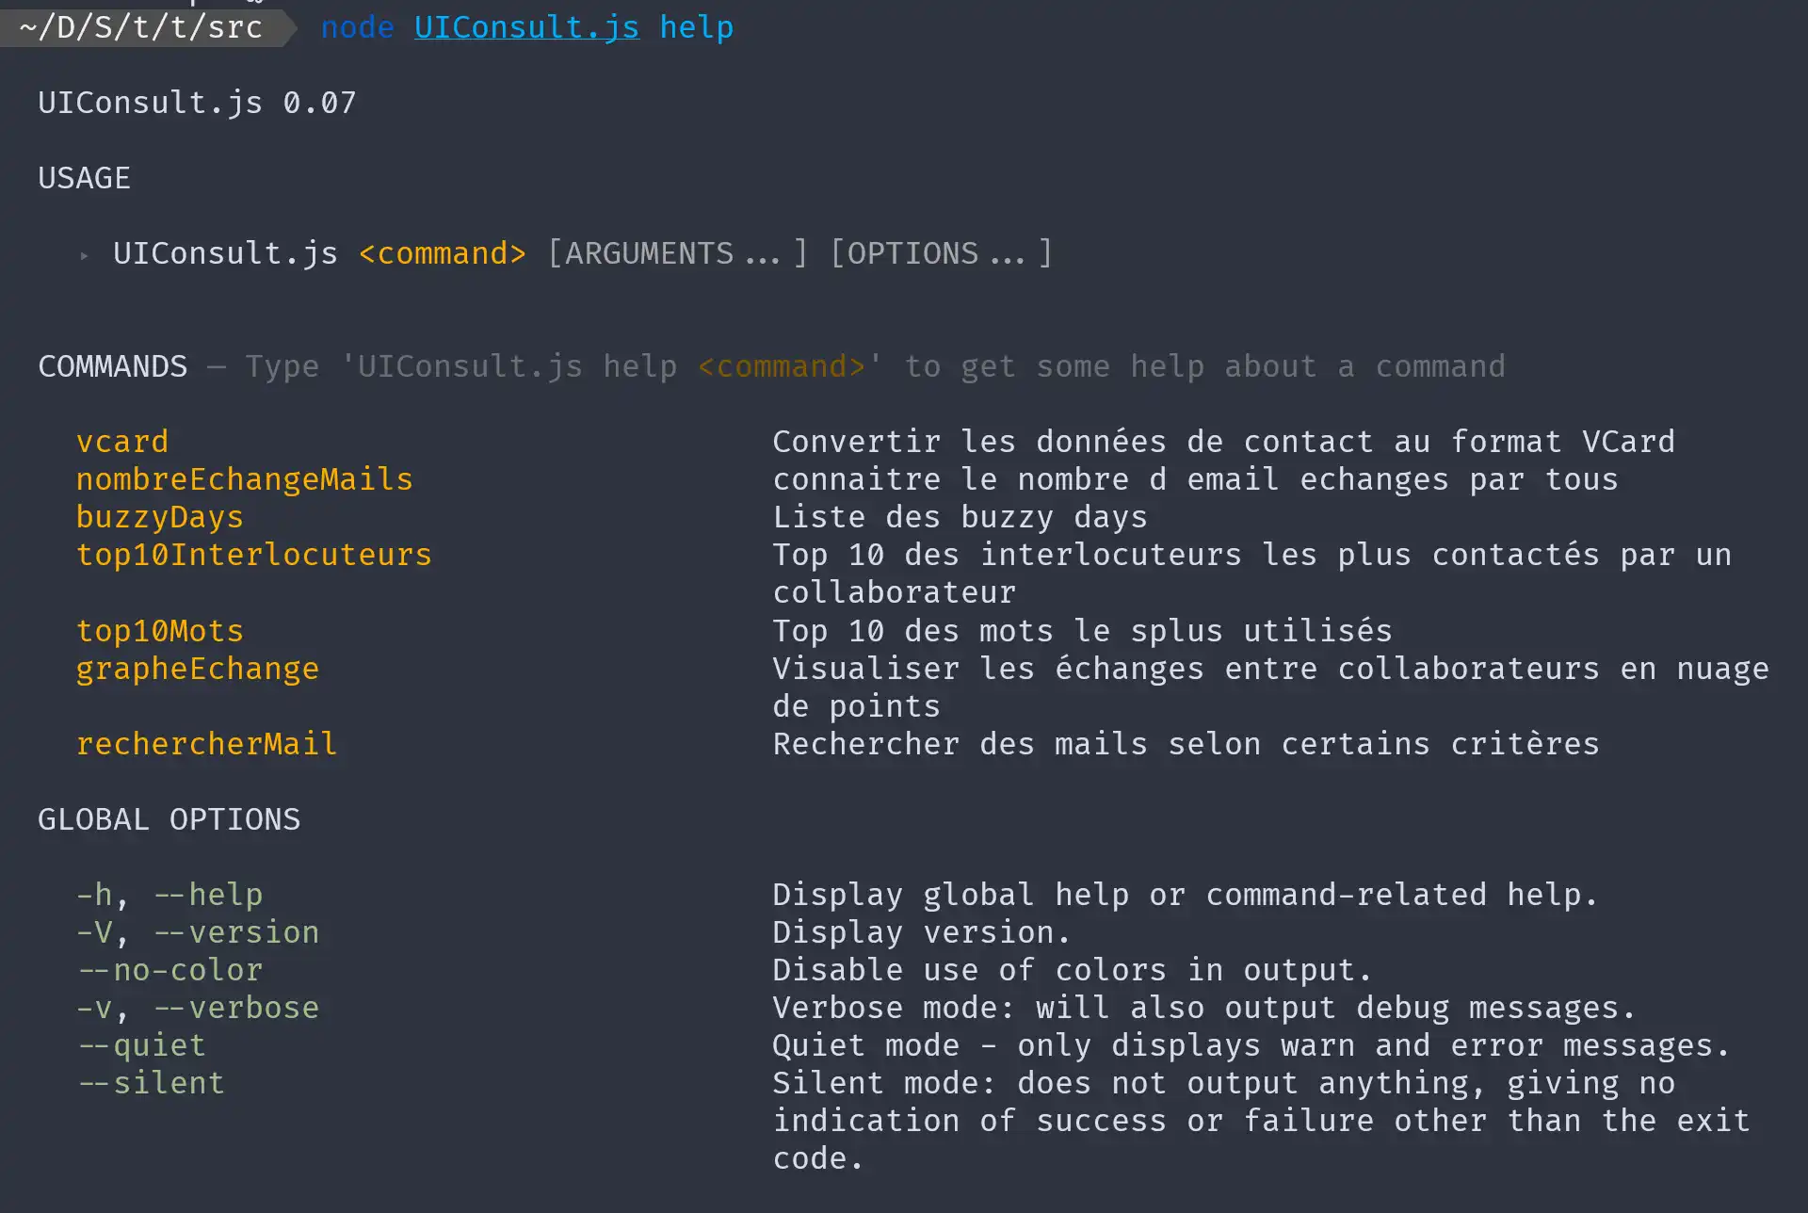Click the [OPTIONS...] placeholder text
Screen dimensions: 1808x1213
pos(941,253)
